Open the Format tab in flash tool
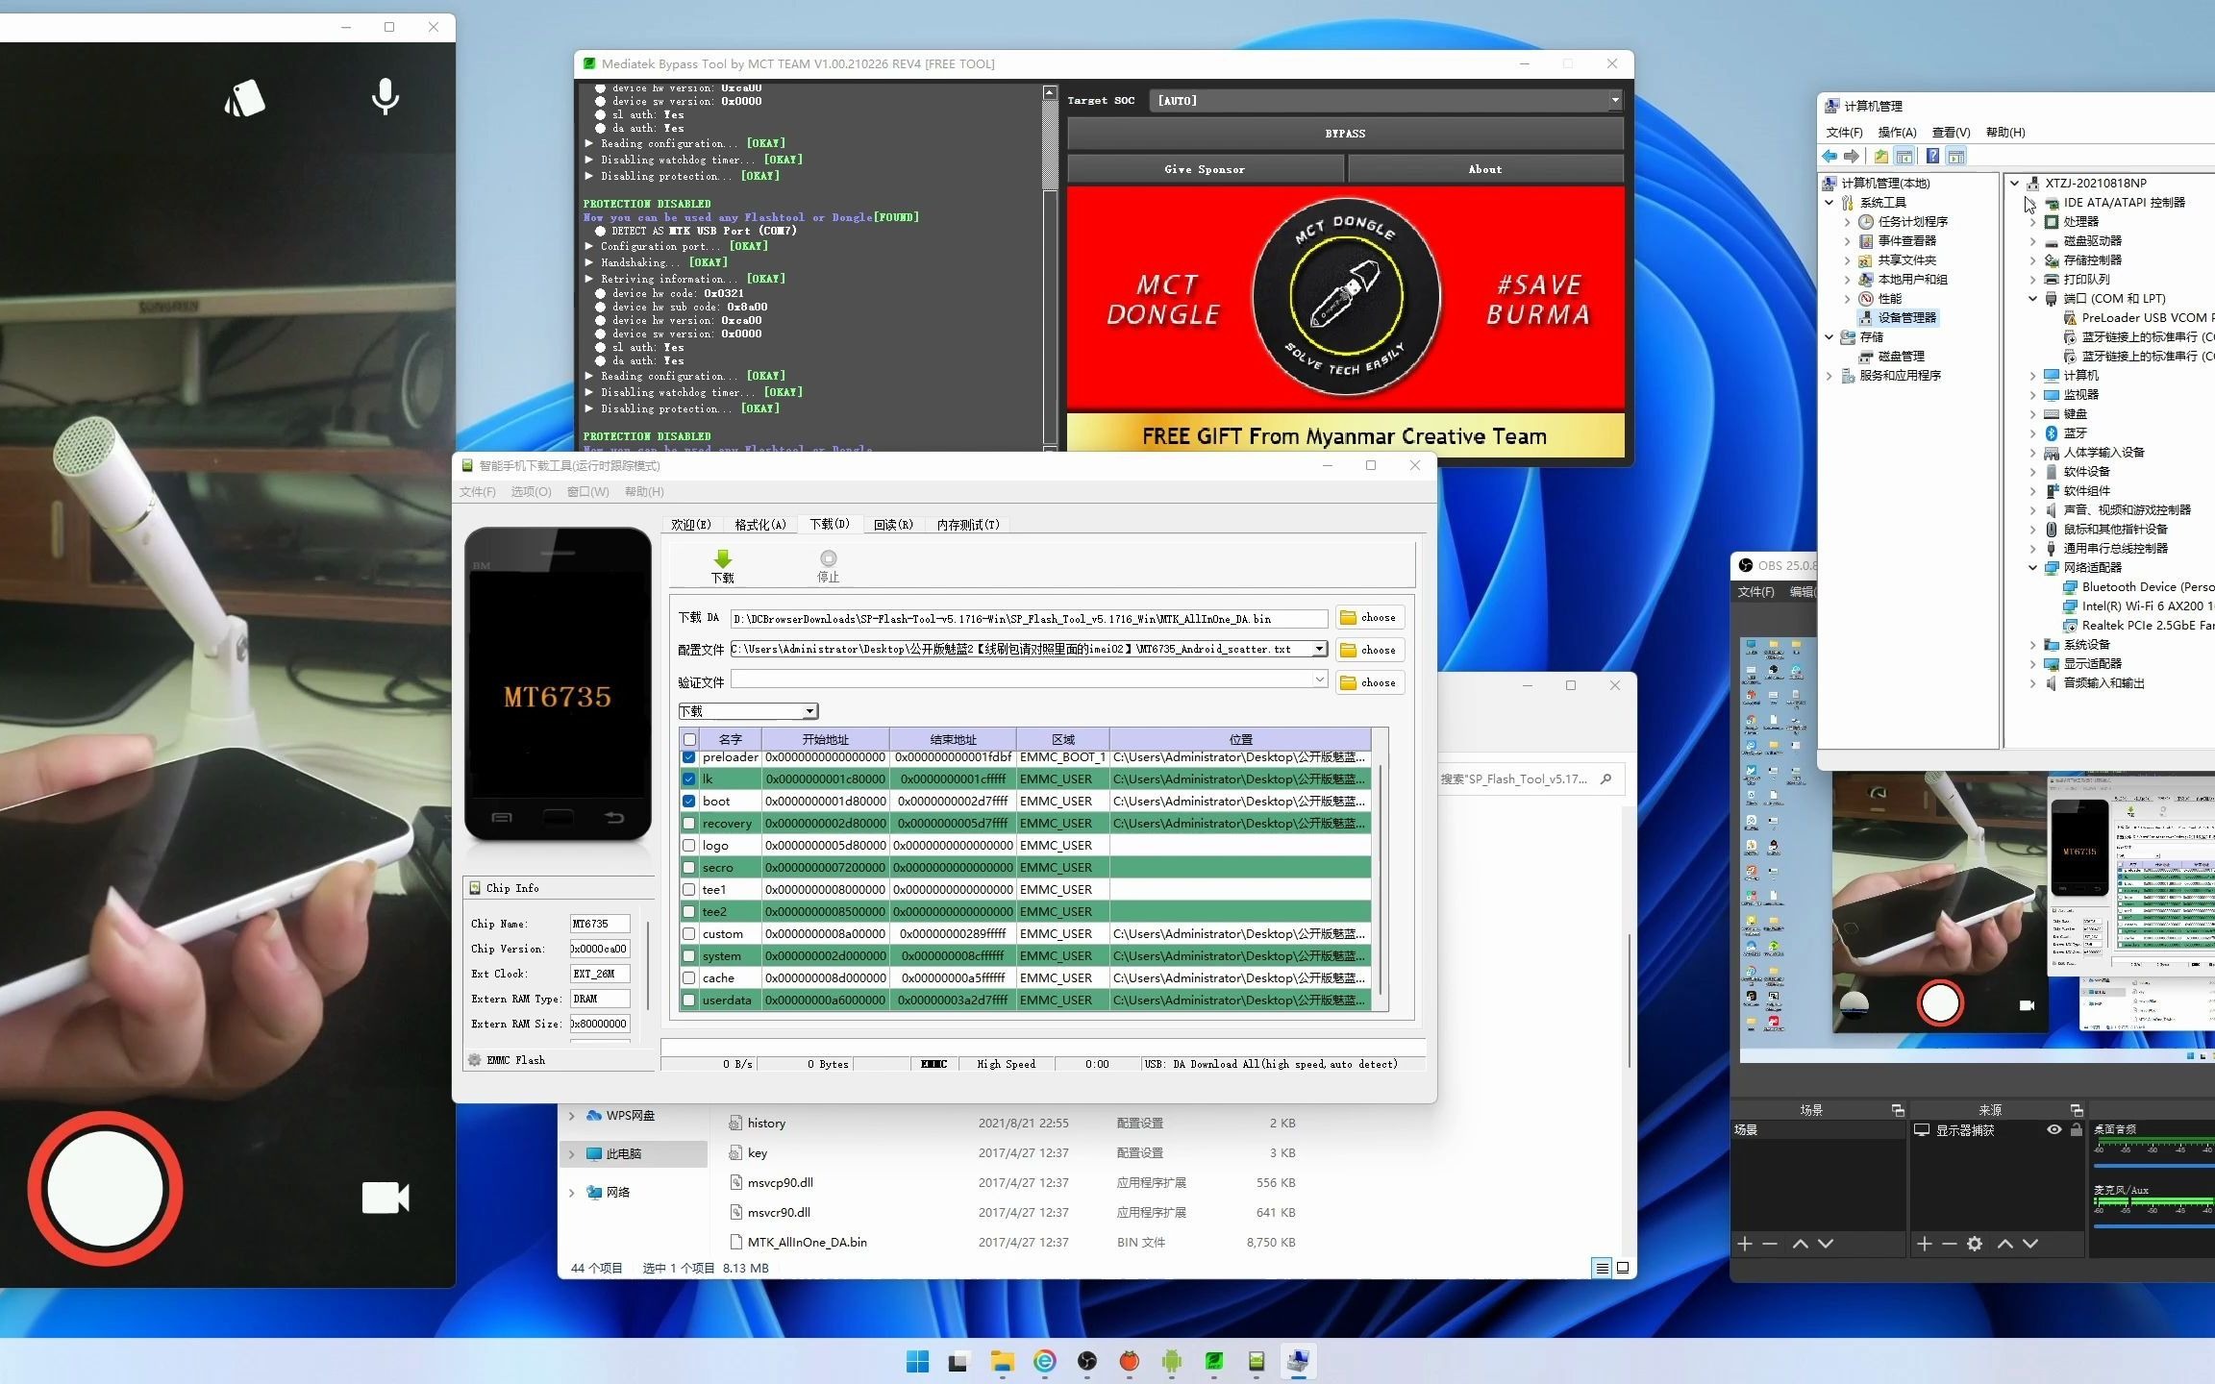 pos(760,525)
